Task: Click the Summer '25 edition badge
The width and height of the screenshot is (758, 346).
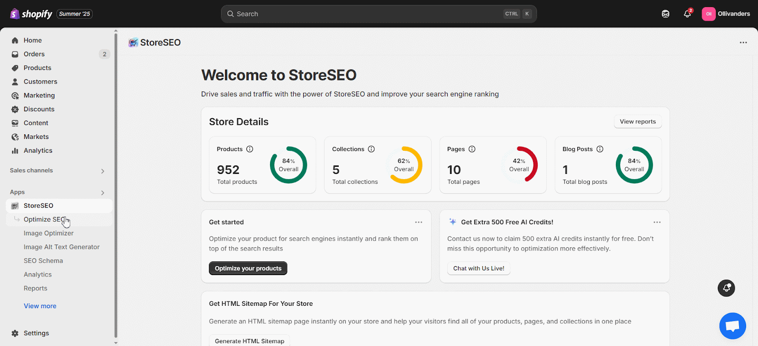Action: coord(75,14)
